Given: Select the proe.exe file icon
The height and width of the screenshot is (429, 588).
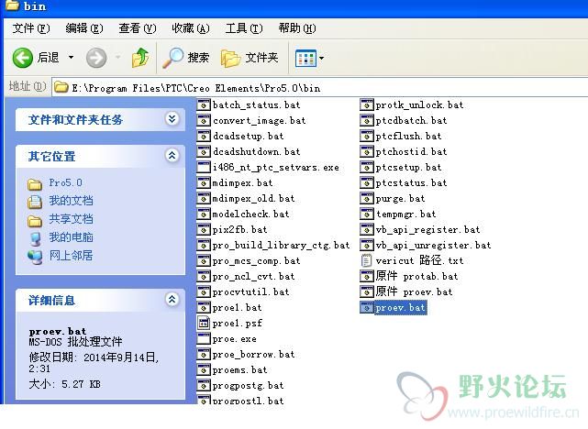Looking at the screenshot, I should pyautogui.click(x=204, y=338).
